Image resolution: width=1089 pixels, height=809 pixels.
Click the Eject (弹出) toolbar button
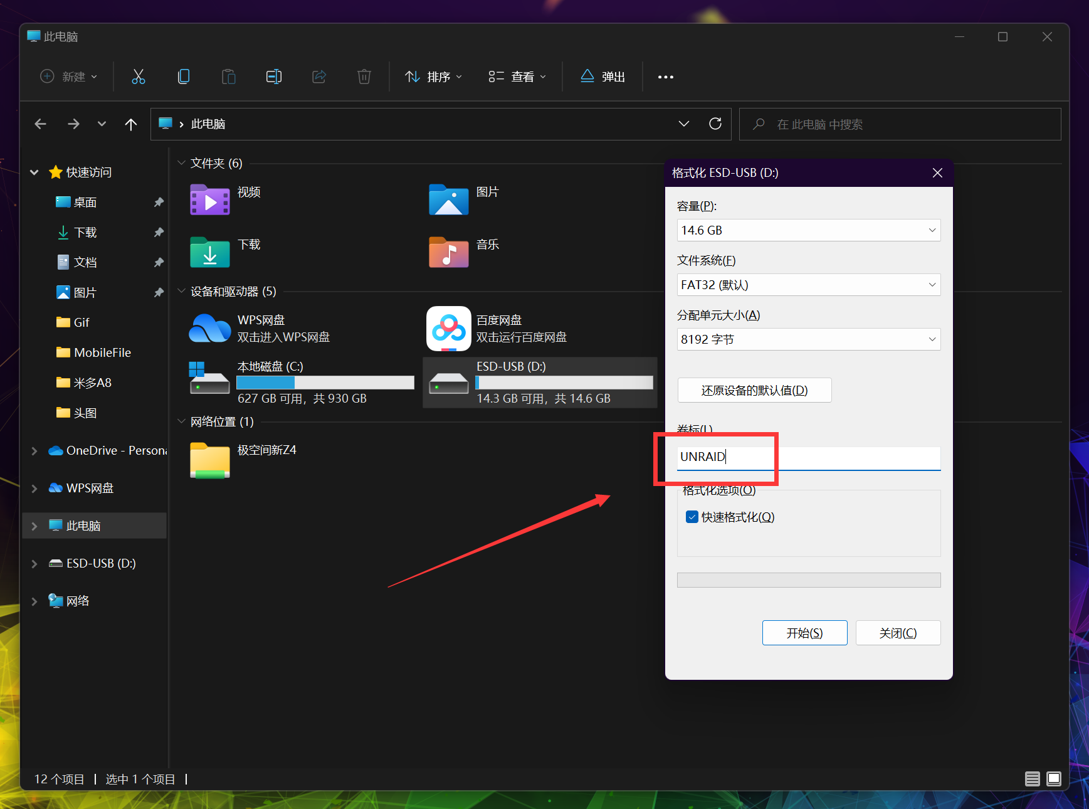(602, 77)
